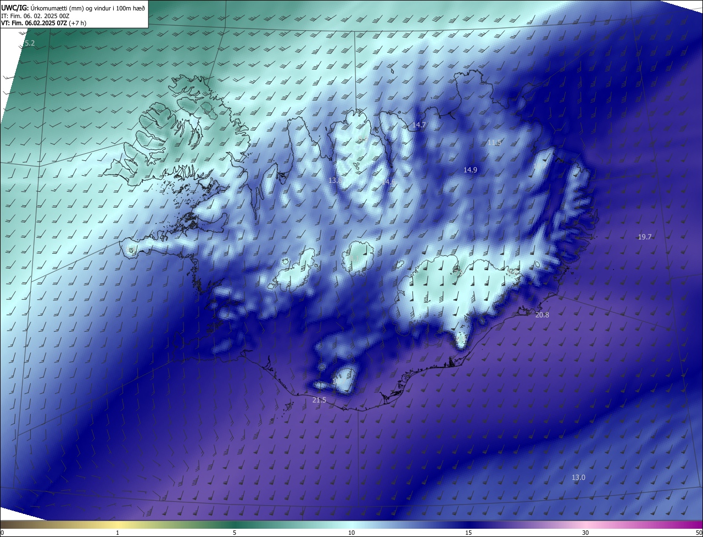Click the 13.0 value label
Screen dimensions: 703x537
578,478
